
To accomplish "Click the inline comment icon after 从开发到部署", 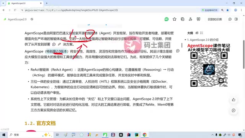I will tap(54, 44).
